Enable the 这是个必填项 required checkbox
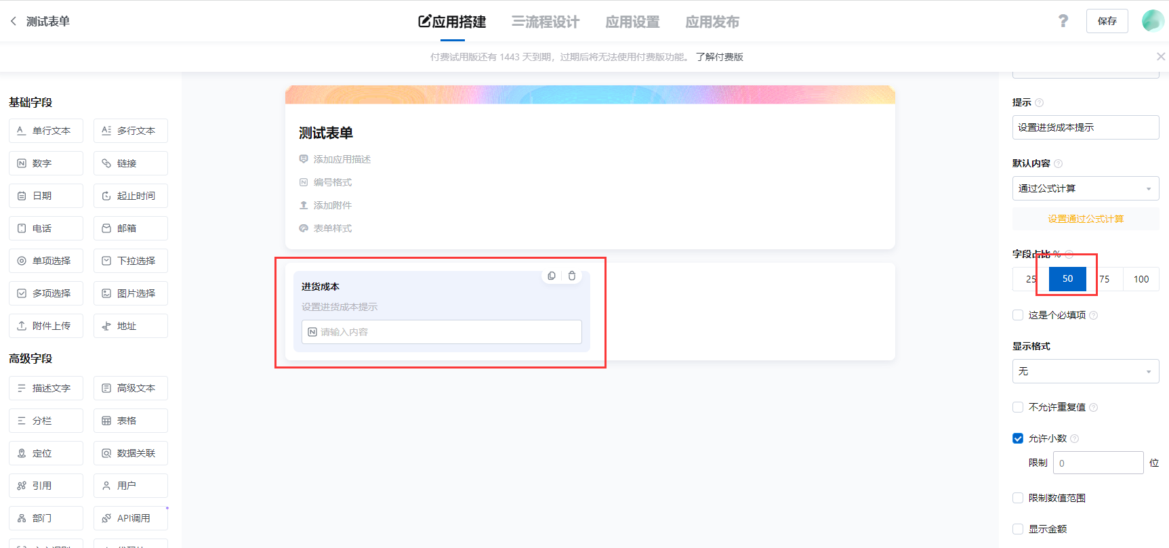The height and width of the screenshot is (548, 1169). tap(1018, 315)
